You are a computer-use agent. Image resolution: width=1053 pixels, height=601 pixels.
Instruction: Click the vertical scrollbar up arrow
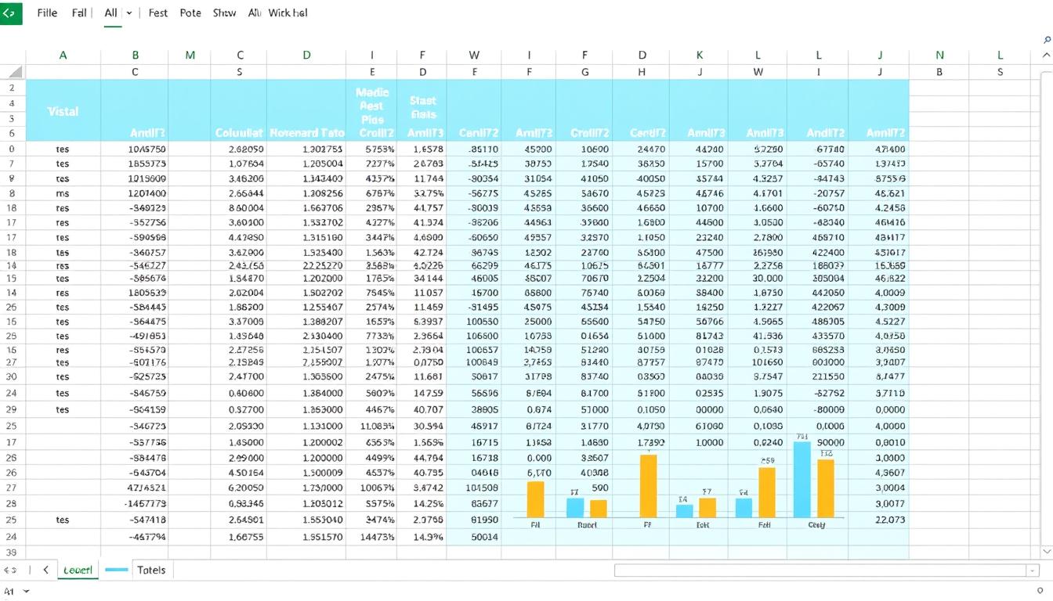pos(1047,56)
